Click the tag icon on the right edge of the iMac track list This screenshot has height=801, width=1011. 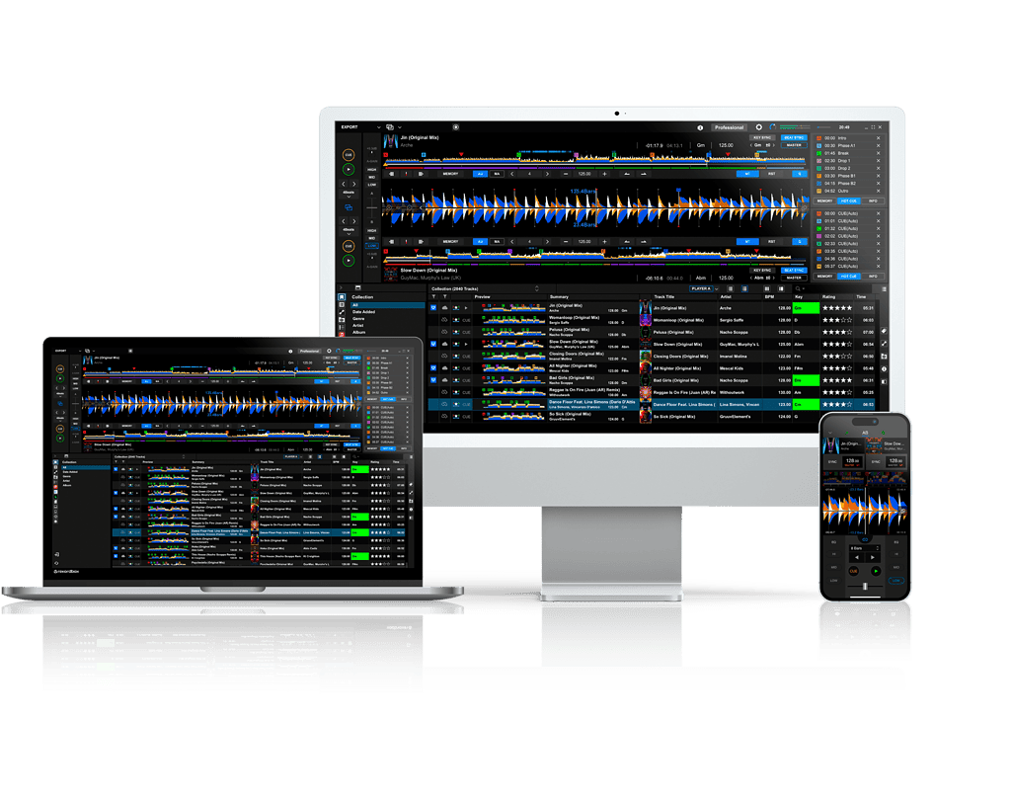tap(884, 331)
